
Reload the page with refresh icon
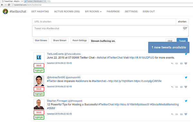(9, 5)
